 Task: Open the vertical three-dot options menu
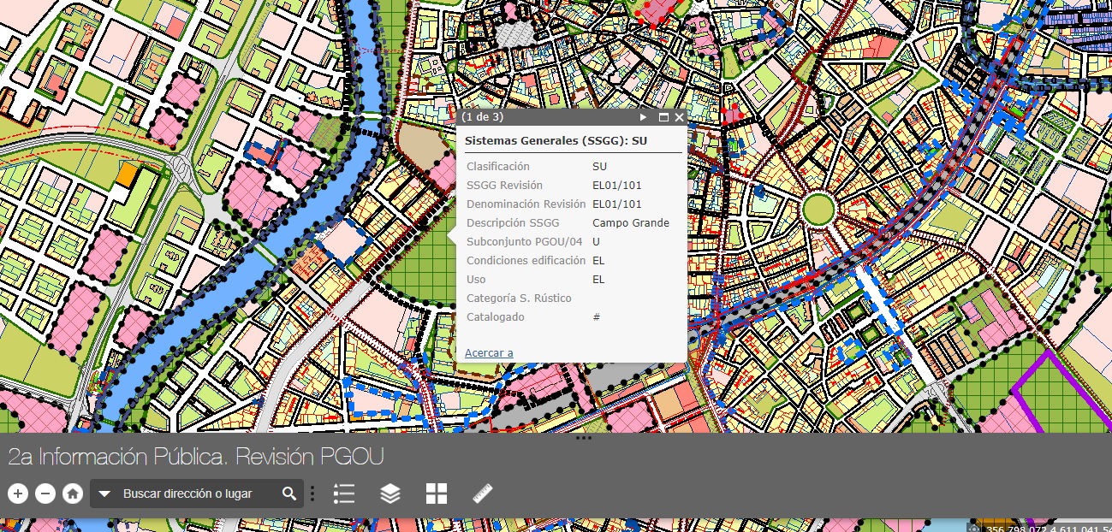point(312,494)
